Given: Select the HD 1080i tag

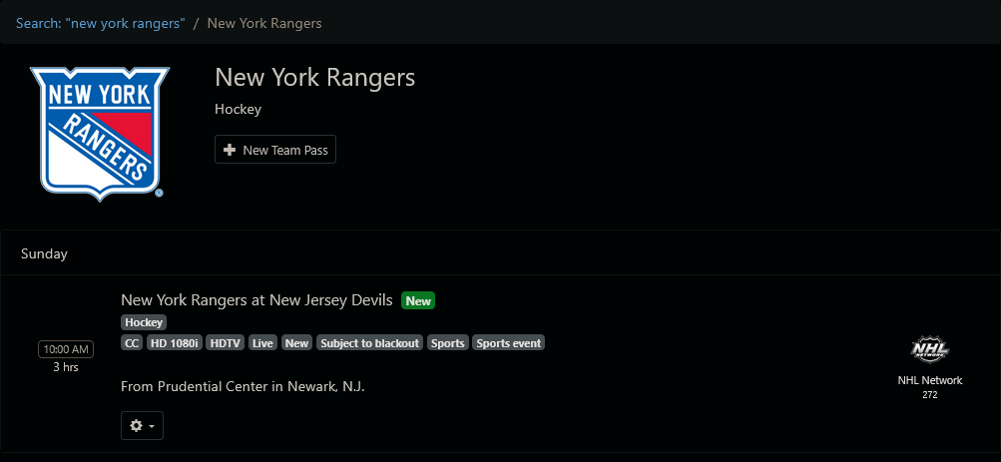Looking at the screenshot, I should click(x=175, y=343).
